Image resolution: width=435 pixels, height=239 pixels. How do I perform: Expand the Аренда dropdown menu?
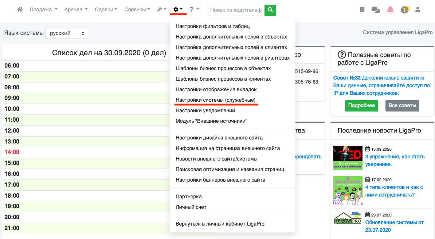point(76,10)
